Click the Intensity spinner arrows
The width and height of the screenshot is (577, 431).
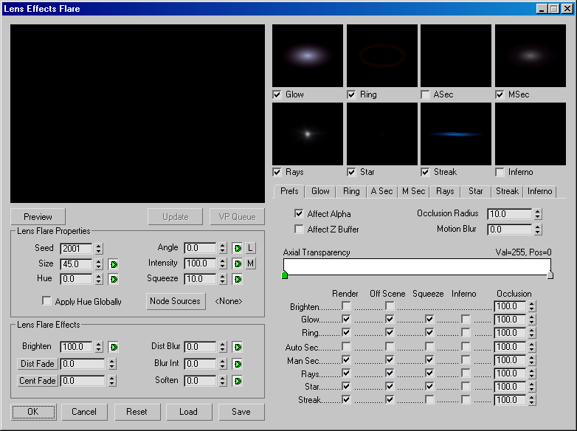point(222,263)
